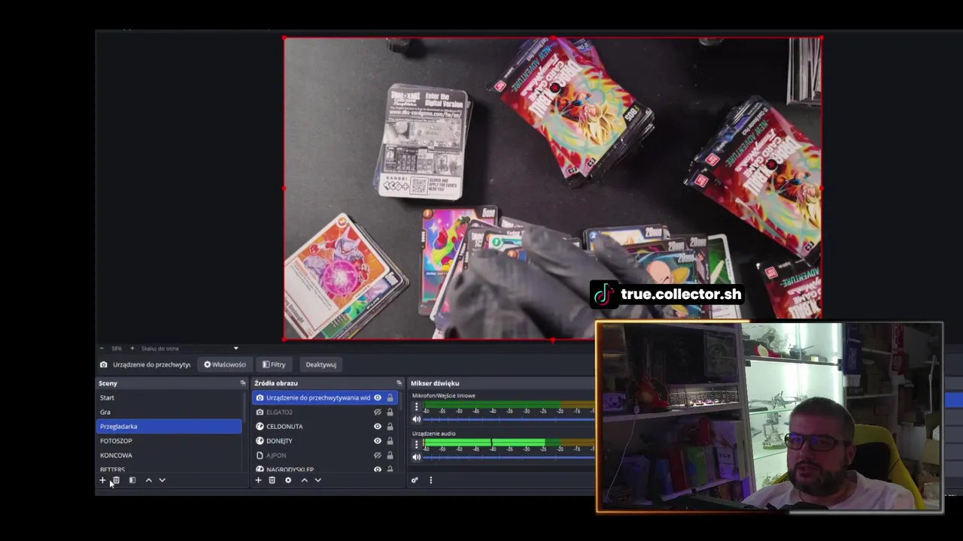
Task: Toggle lock on 'Urządzenie do przechwytywania wid' source
Action: (390, 397)
